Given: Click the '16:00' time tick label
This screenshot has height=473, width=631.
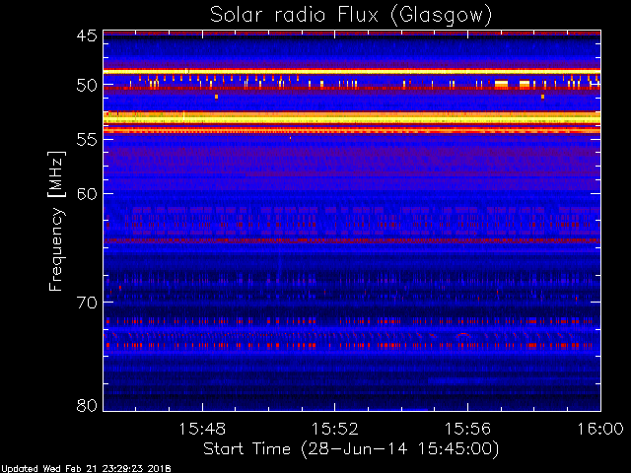Looking at the screenshot, I should coord(600,429).
